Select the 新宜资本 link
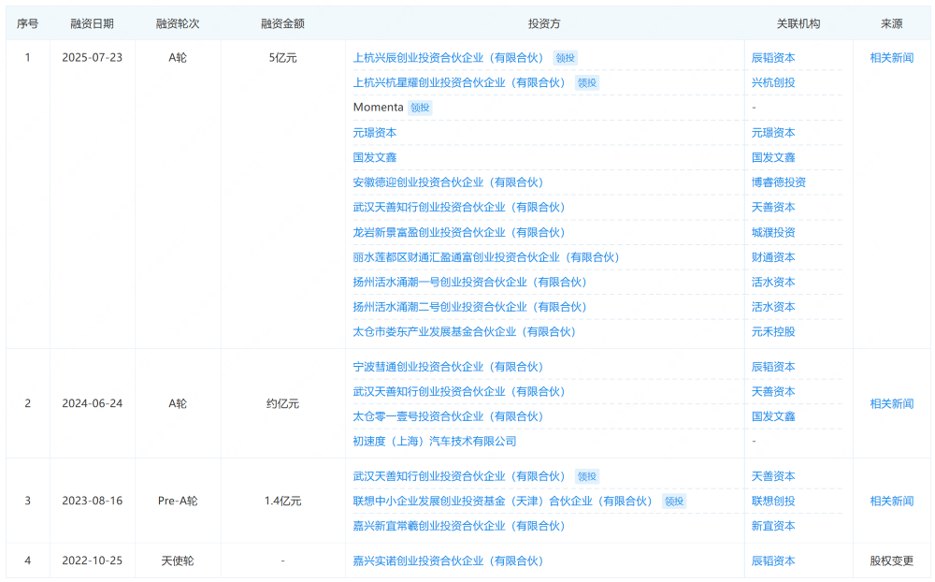 coord(772,525)
